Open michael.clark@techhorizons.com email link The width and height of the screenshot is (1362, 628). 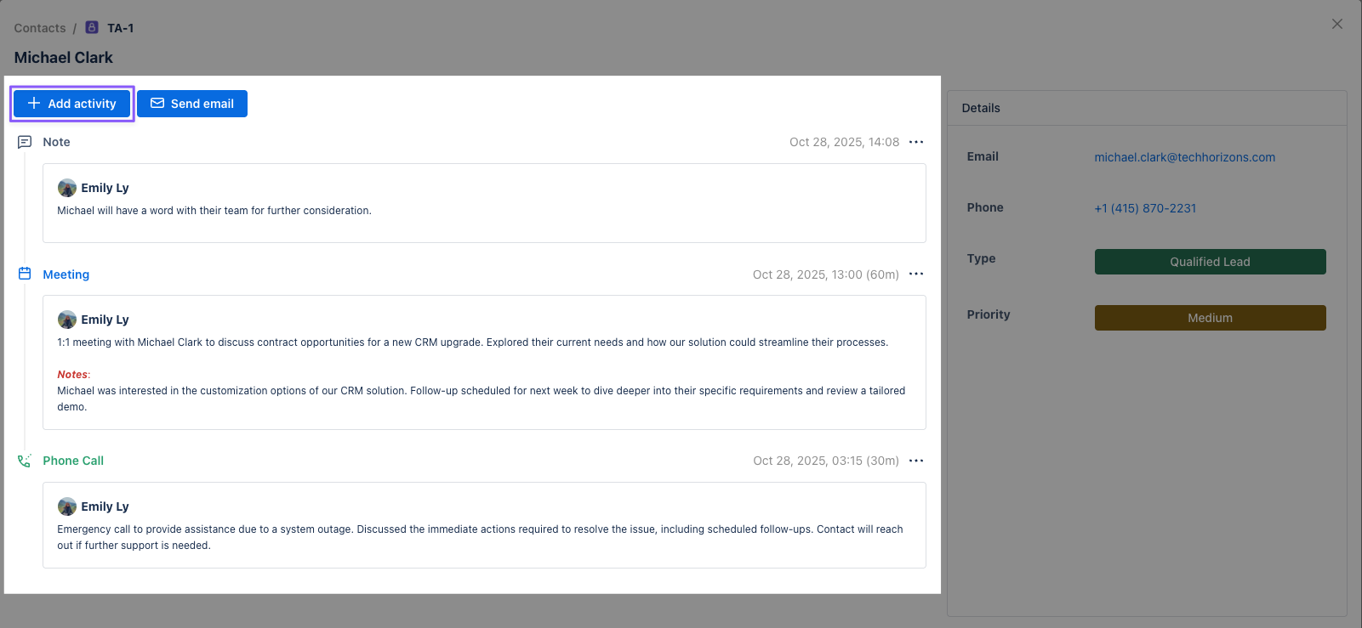[x=1184, y=157]
